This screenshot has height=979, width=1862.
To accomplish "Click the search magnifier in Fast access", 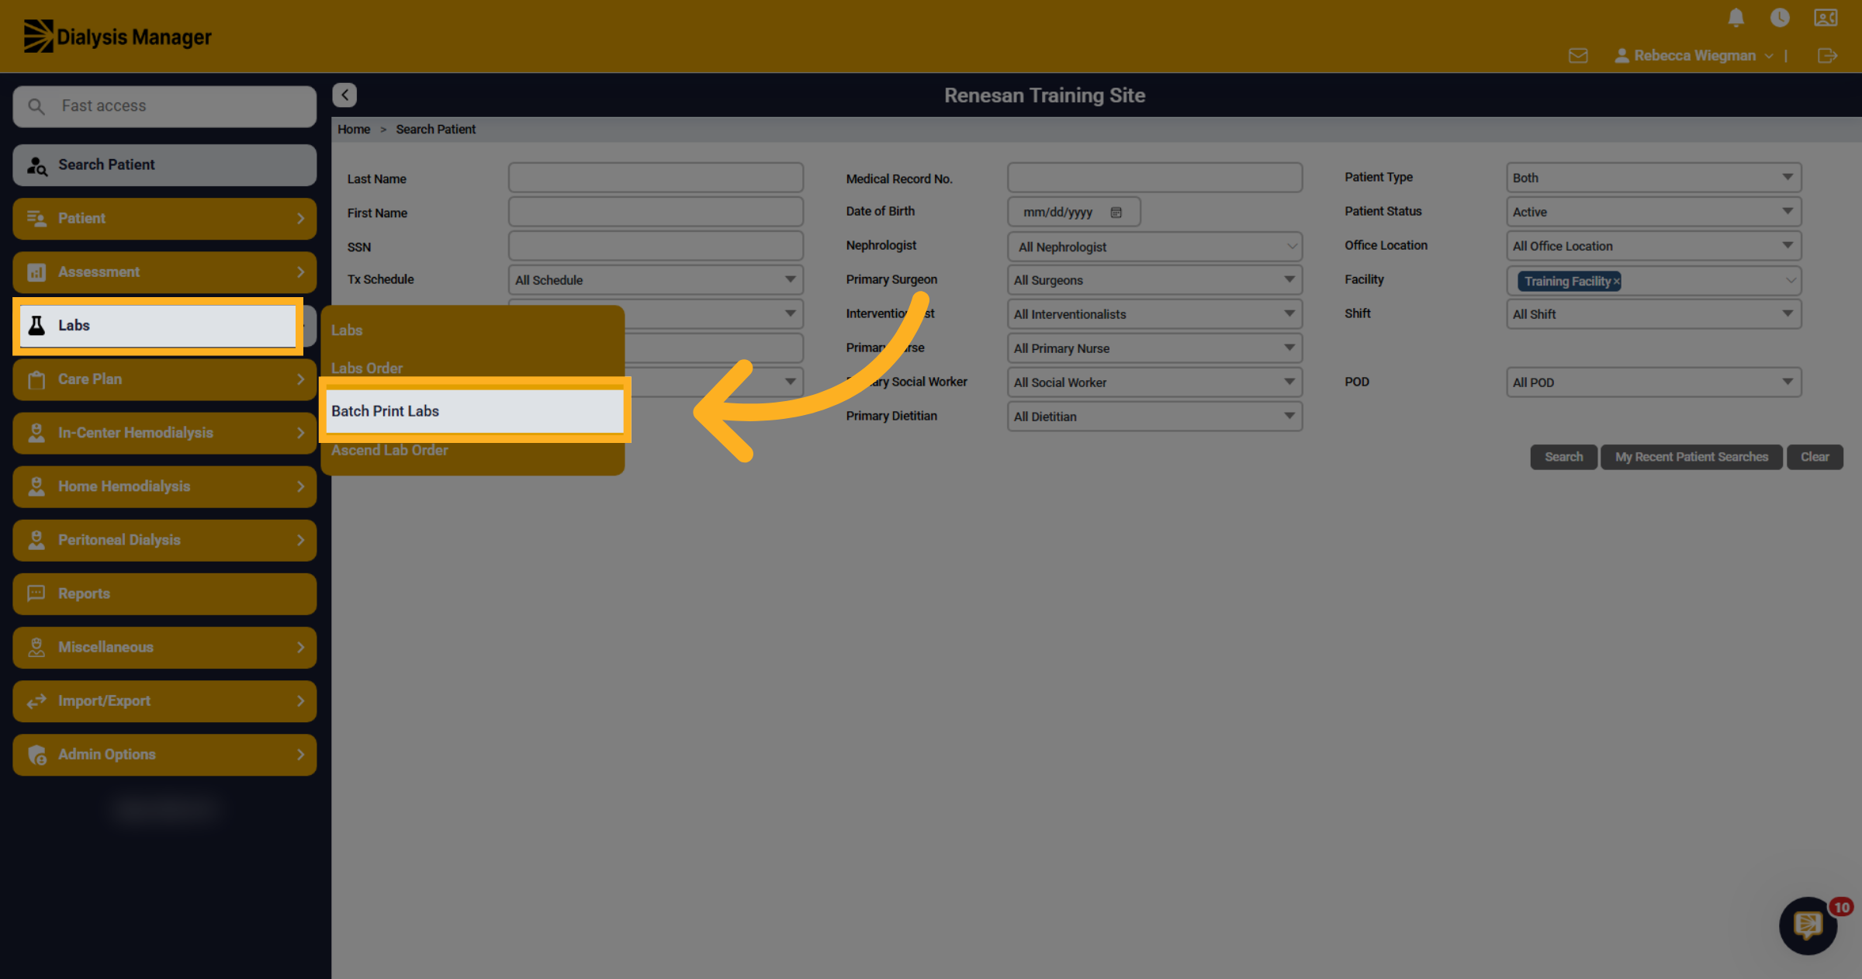I will [36, 106].
